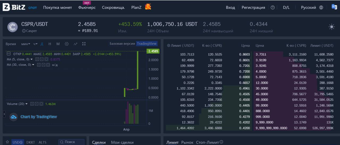Click bid price 0.8603
Screen dimensions: 340x145
[x=245, y=54]
